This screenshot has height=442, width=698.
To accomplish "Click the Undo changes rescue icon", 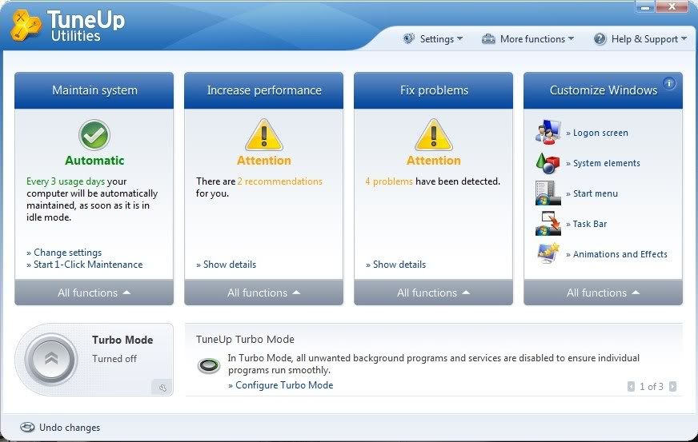I will click(x=27, y=428).
